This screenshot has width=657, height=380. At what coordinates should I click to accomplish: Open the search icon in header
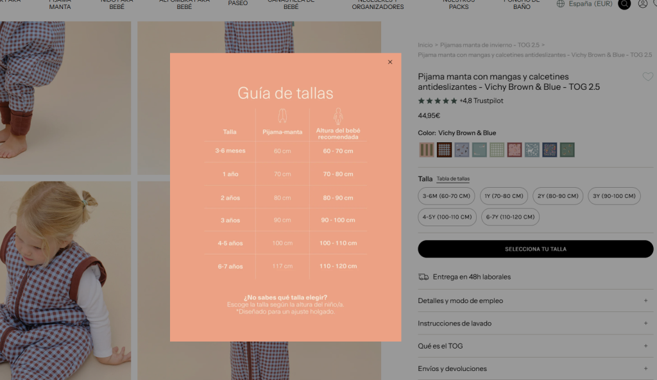coord(624,4)
